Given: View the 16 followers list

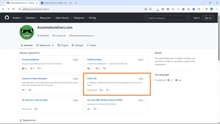Looking at the screenshot, I should pos(43,36).
